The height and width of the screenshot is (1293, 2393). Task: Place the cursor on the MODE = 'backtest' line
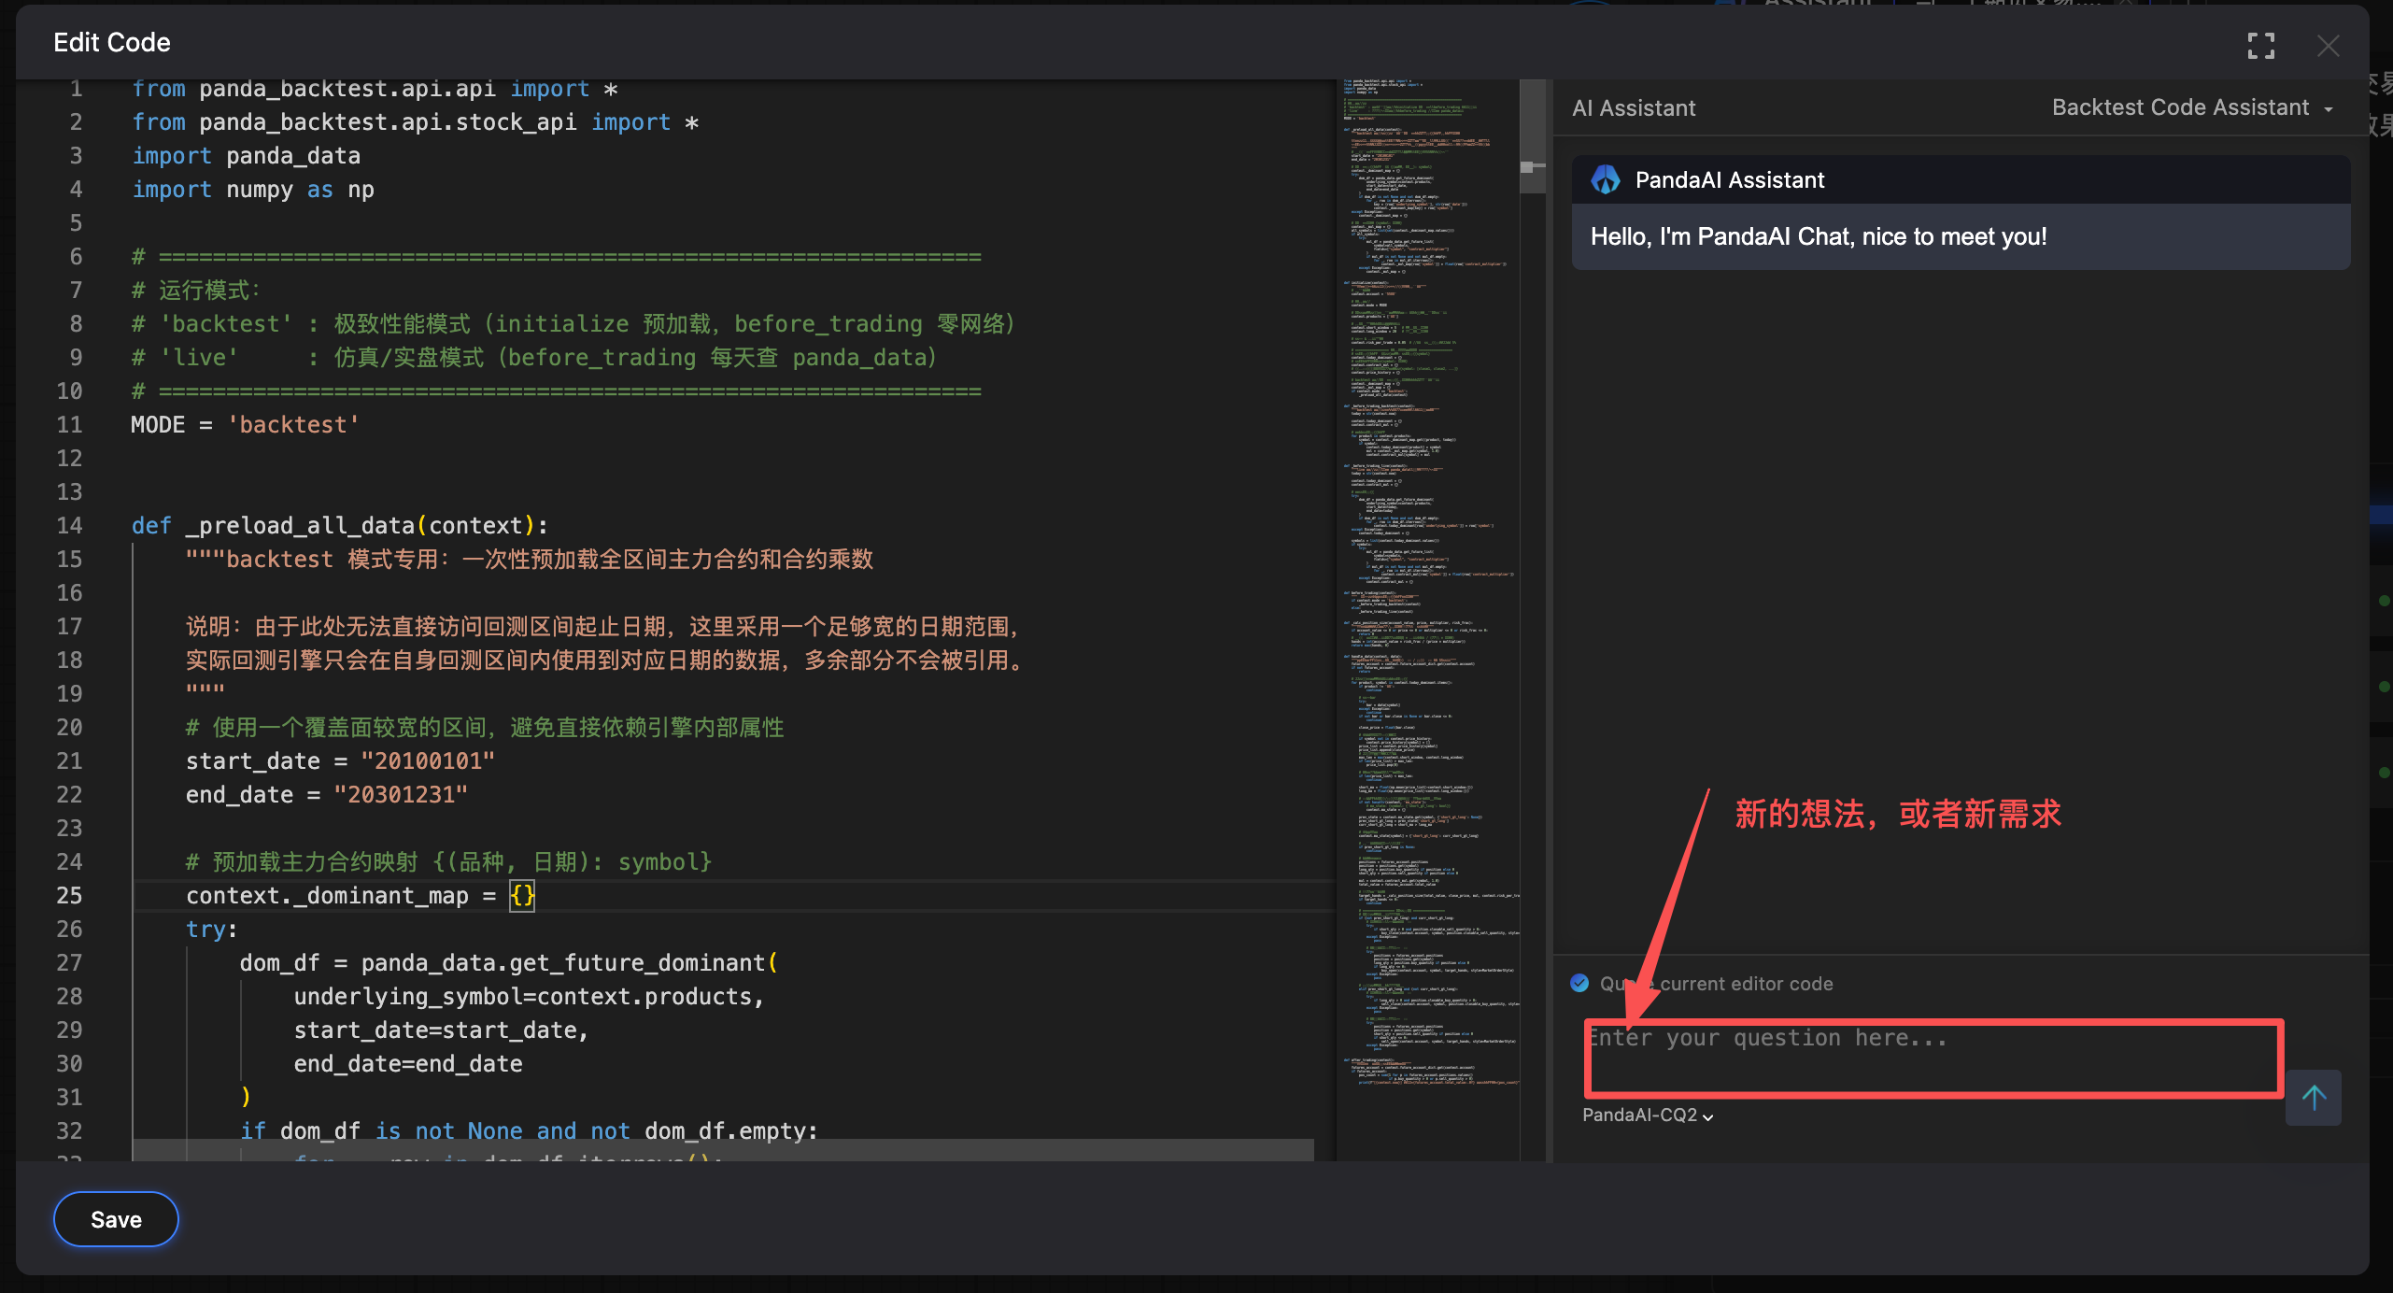point(245,425)
